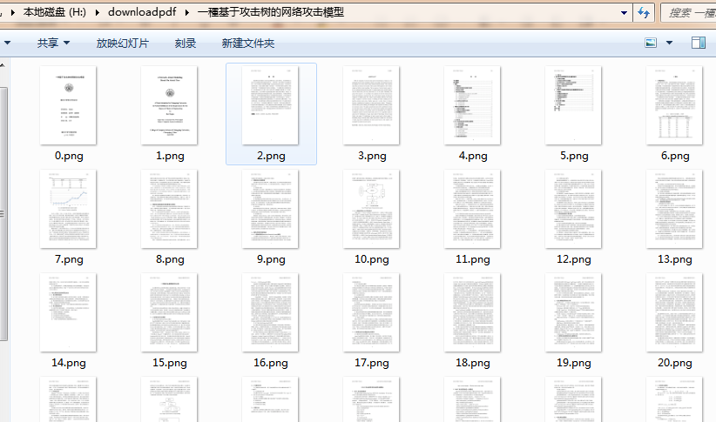Select the 0.png thumbnail
The width and height of the screenshot is (716, 422).
(x=68, y=105)
